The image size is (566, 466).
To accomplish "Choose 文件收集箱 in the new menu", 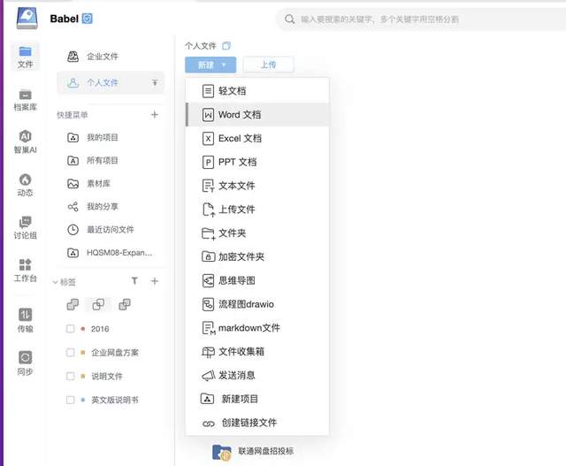I will tap(257, 352).
